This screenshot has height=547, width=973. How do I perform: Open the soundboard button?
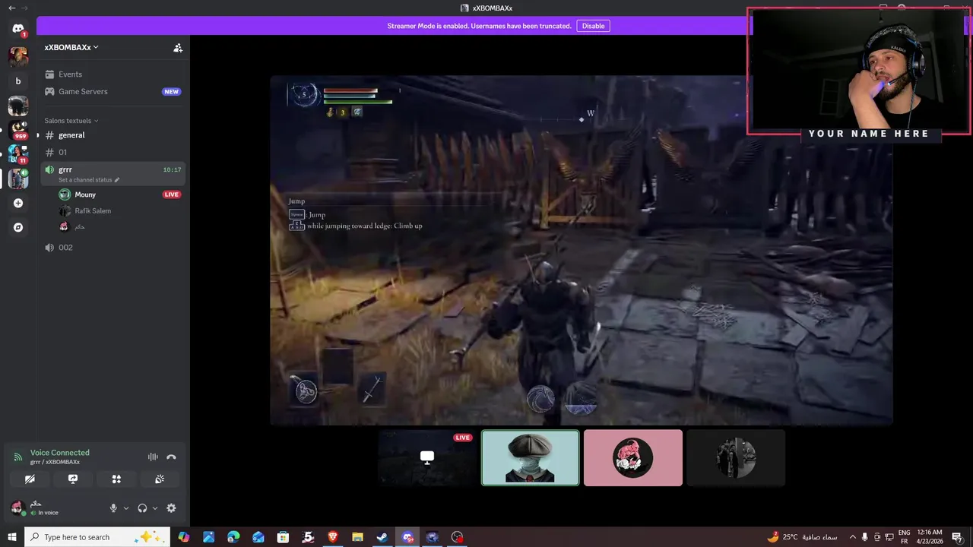coord(160,479)
